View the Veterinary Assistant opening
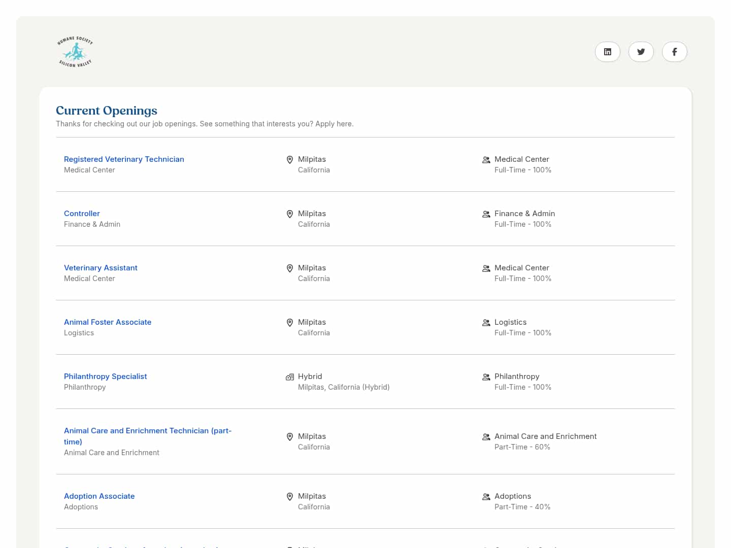This screenshot has height=548, width=731. 101,268
